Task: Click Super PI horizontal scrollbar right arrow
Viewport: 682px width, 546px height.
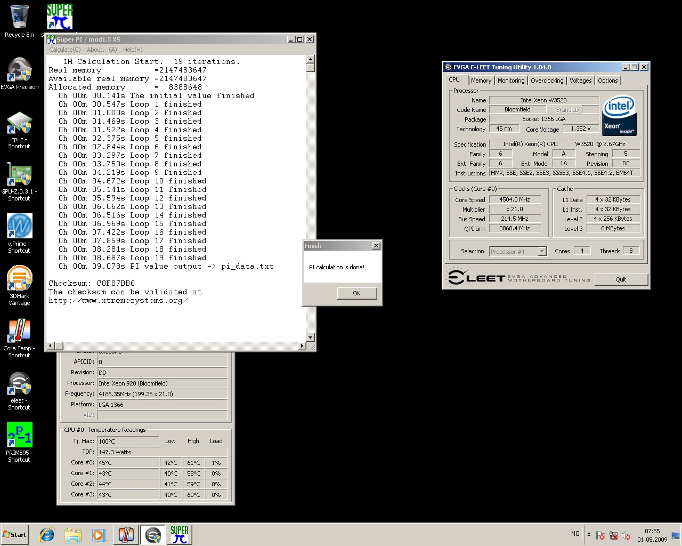Action: [302, 346]
